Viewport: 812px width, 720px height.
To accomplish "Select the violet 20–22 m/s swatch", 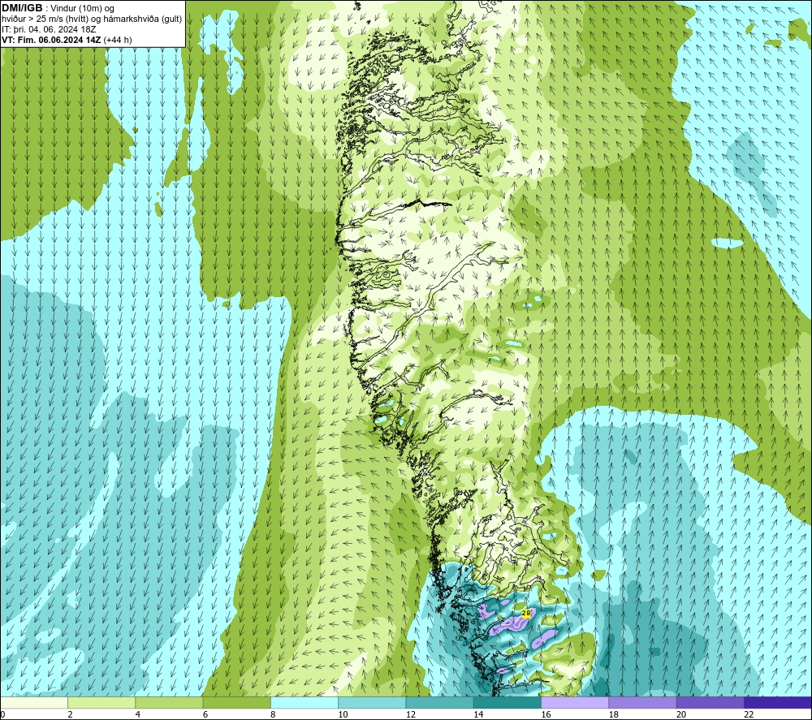I will coord(710,702).
